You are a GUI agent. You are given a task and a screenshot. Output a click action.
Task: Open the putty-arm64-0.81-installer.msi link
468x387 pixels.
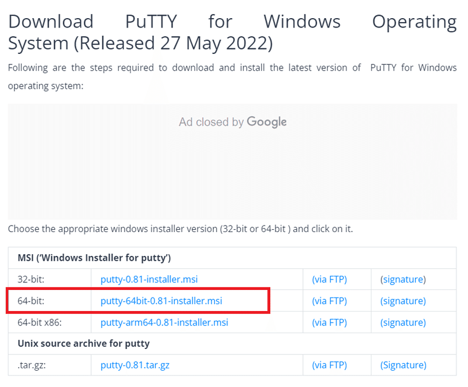pos(164,322)
